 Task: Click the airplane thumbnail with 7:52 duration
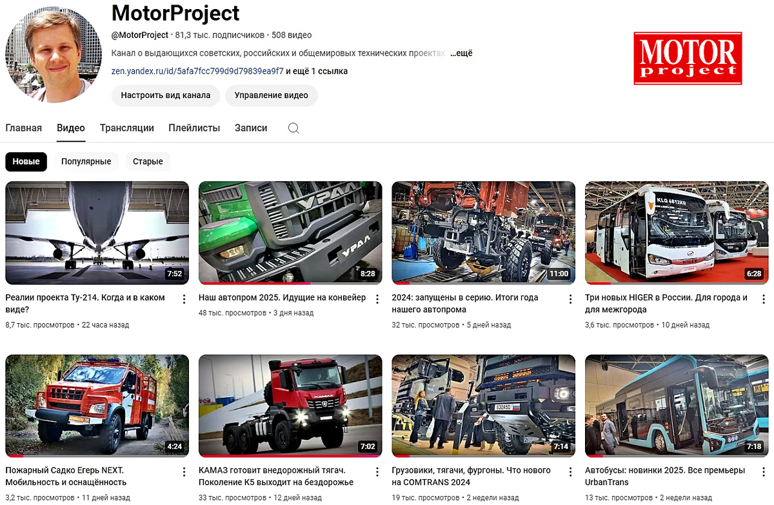tap(97, 233)
